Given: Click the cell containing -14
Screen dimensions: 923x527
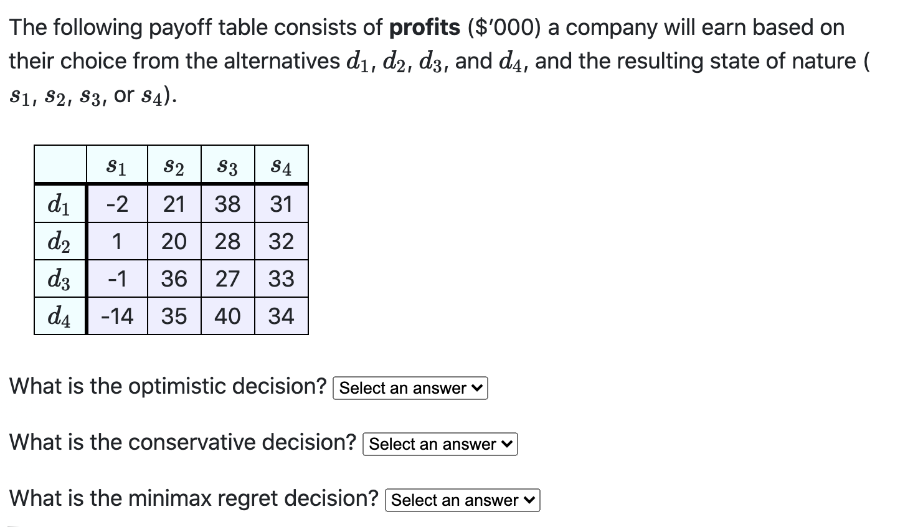Looking at the screenshot, I should [x=116, y=316].
